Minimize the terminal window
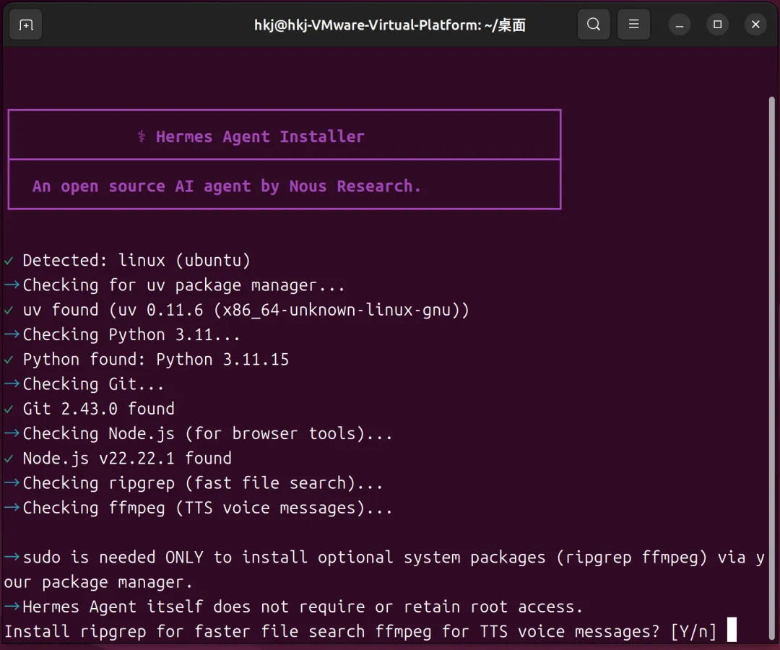This screenshot has width=780, height=650. coord(680,25)
